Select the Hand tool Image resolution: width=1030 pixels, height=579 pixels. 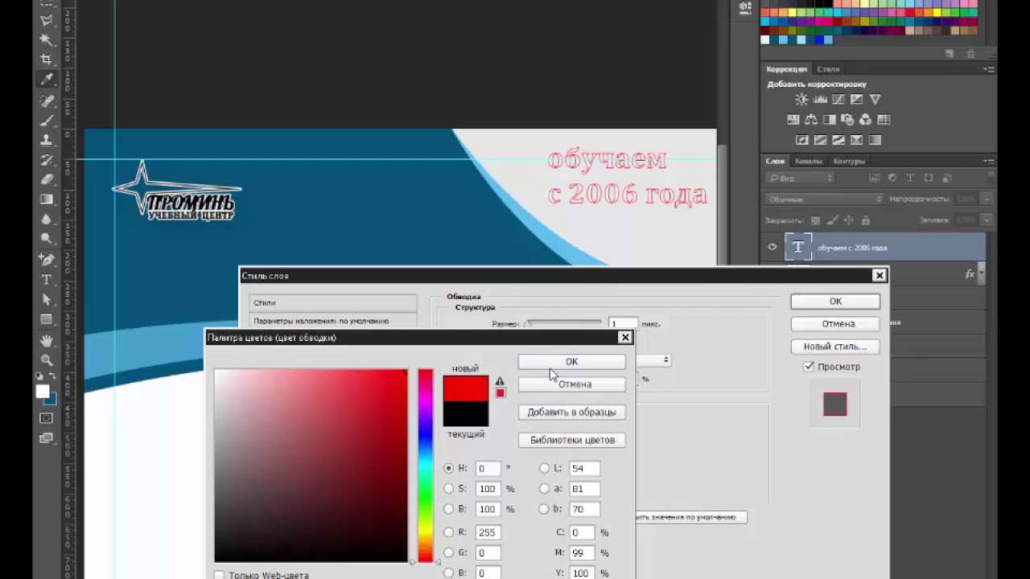[47, 340]
